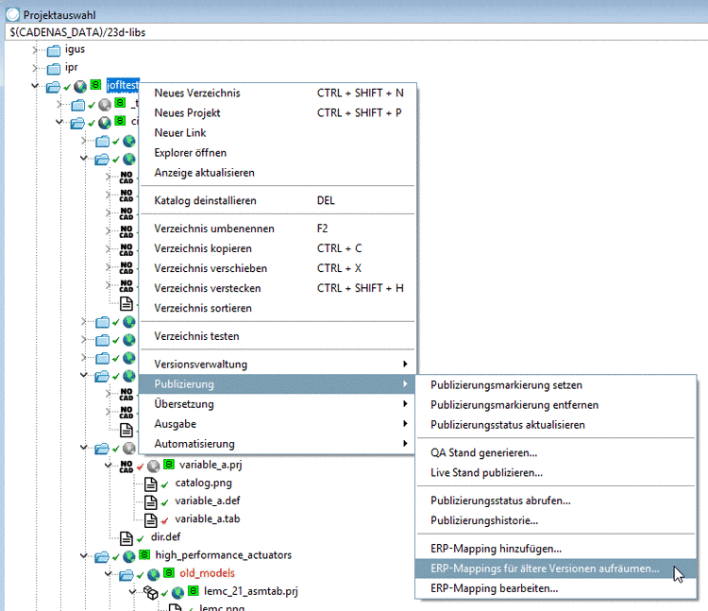
Task: Choose ERP-Mapping hinzufügen...
Action: click(556, 549)
